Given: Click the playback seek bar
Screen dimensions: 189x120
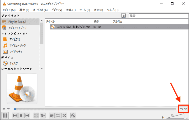Looking at the screenshot, I should (95, 109).
